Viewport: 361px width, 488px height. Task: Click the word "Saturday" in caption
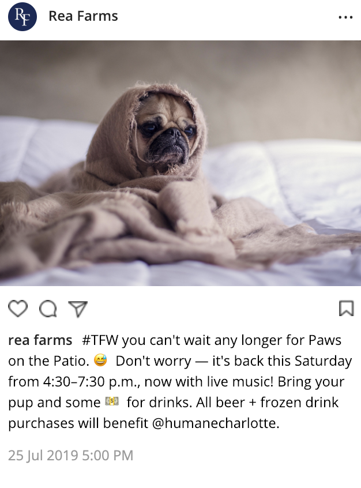point(324,361)
